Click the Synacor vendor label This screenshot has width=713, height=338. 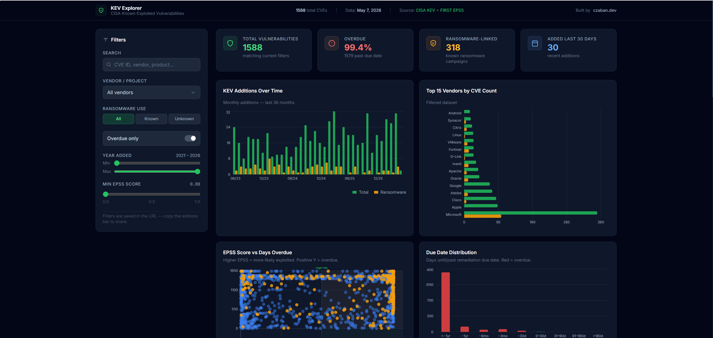(x=454, y=121)
